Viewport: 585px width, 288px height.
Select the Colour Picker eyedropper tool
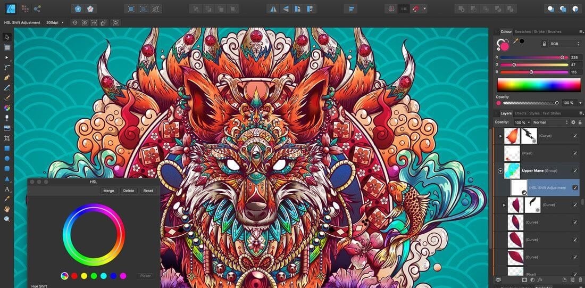coord(7,199)
